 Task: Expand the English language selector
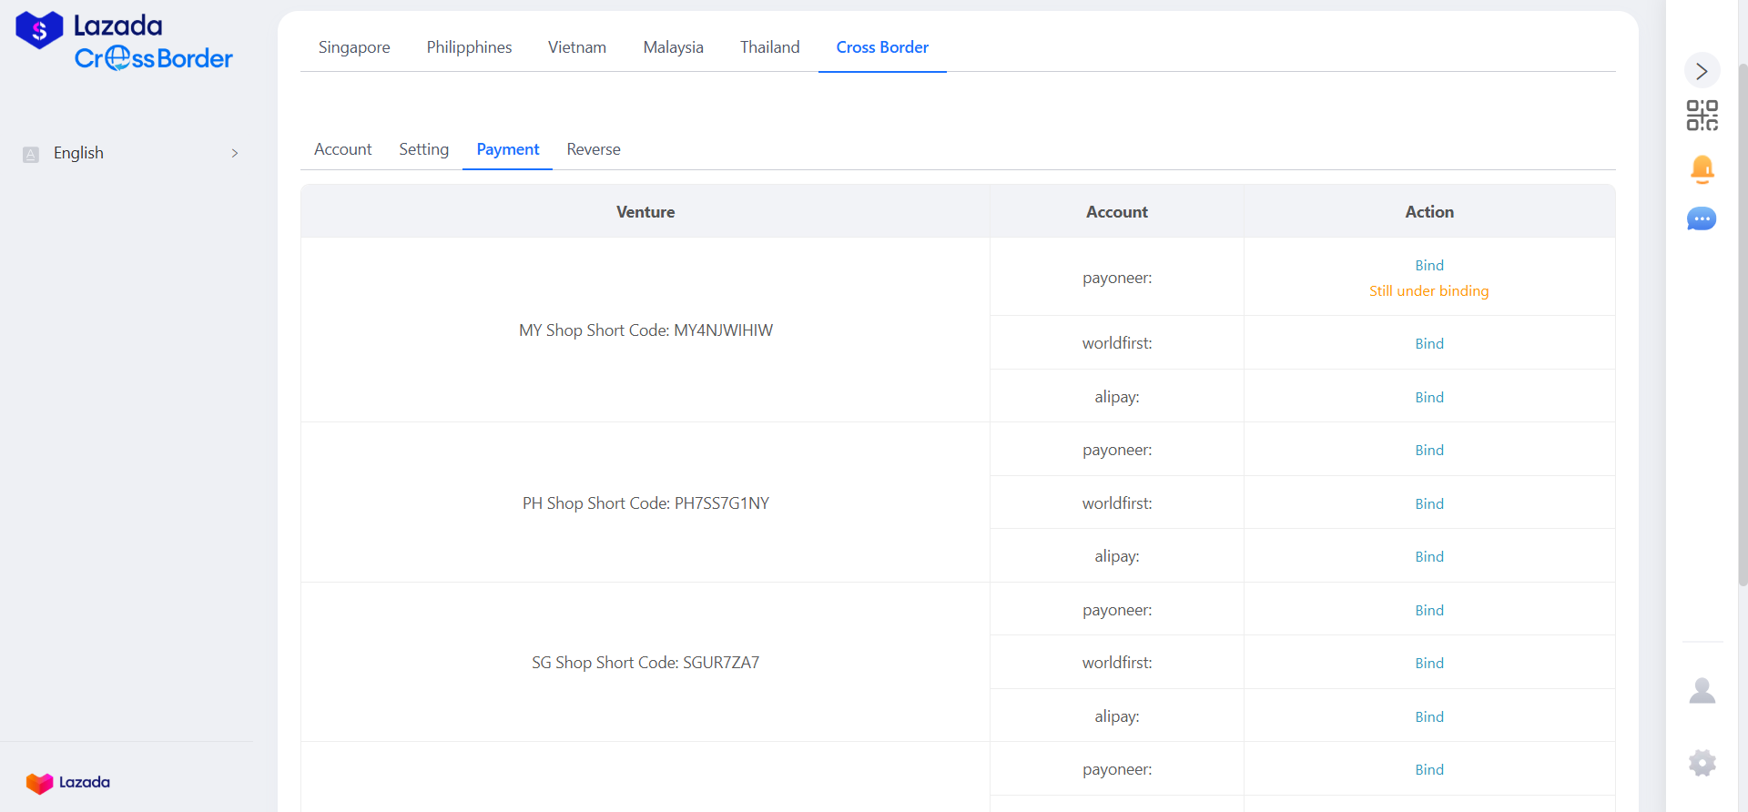point(234,154)
